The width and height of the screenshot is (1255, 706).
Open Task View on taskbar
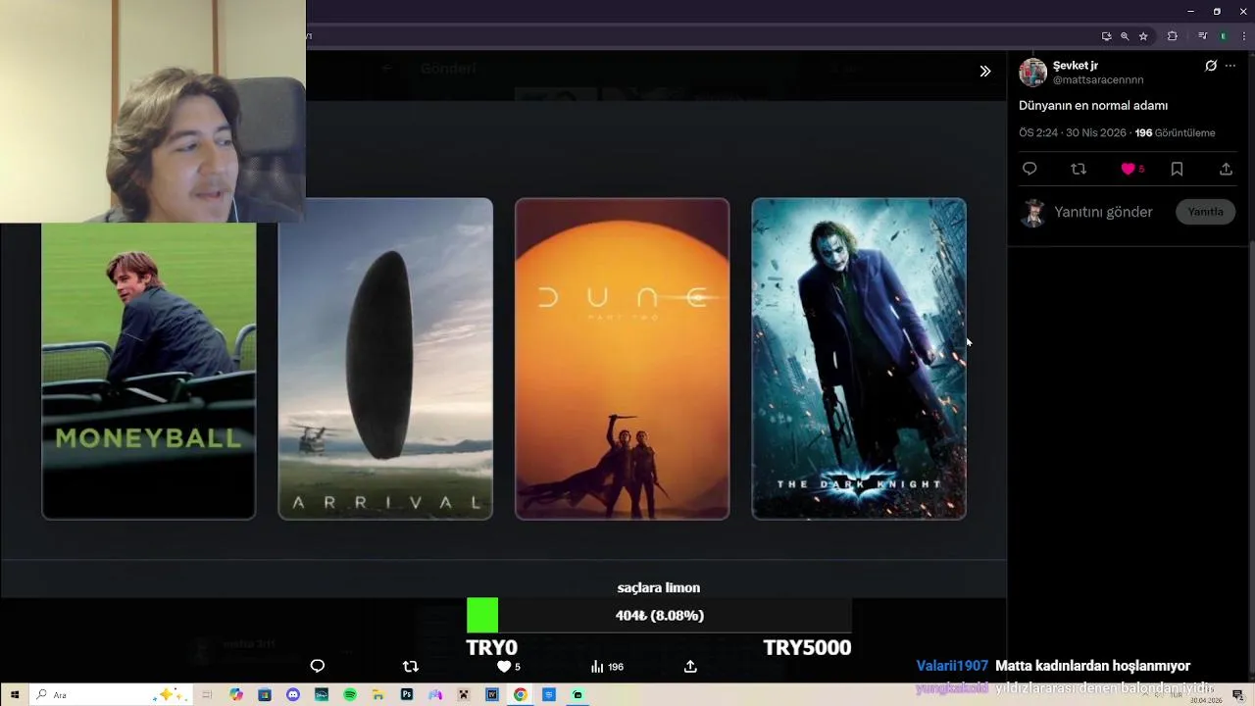pos(208,694)
